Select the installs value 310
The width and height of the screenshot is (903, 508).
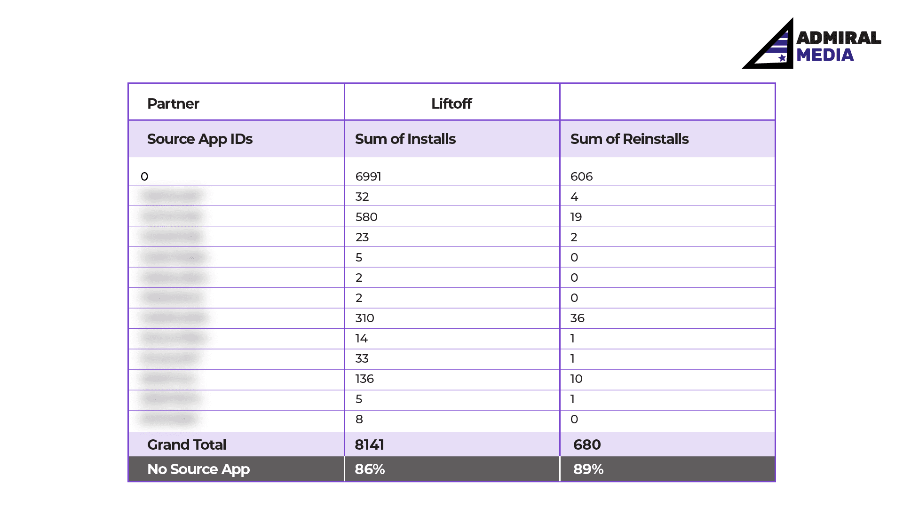point(365,318)
